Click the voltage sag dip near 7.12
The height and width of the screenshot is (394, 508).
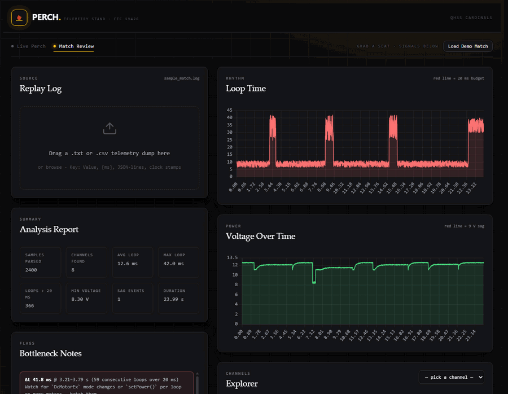click(314, 273)
